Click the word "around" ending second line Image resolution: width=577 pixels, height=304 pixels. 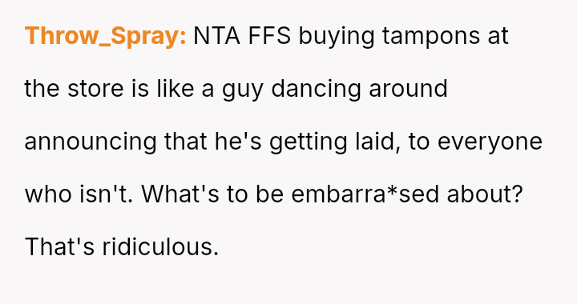point(408,88)
